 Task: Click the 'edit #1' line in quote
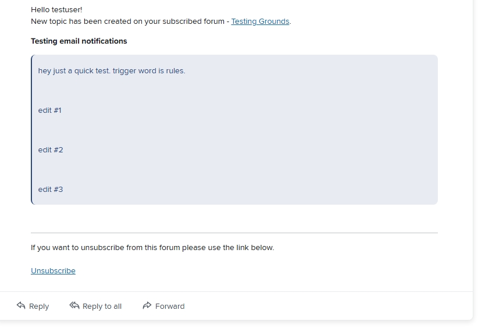click(49, 110)
